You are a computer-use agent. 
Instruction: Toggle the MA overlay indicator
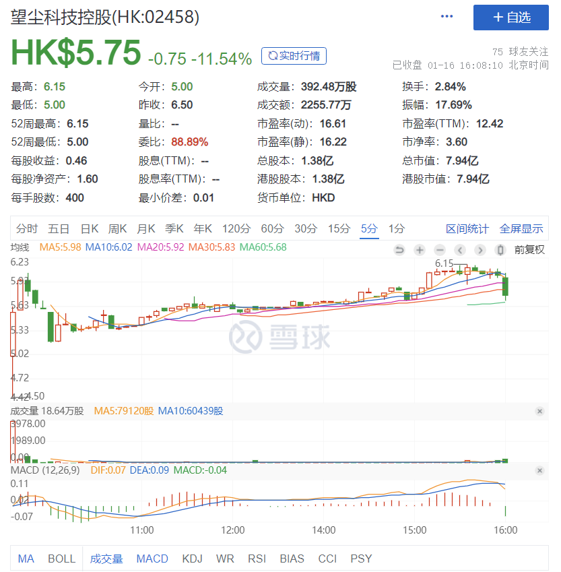click(26, 559)
